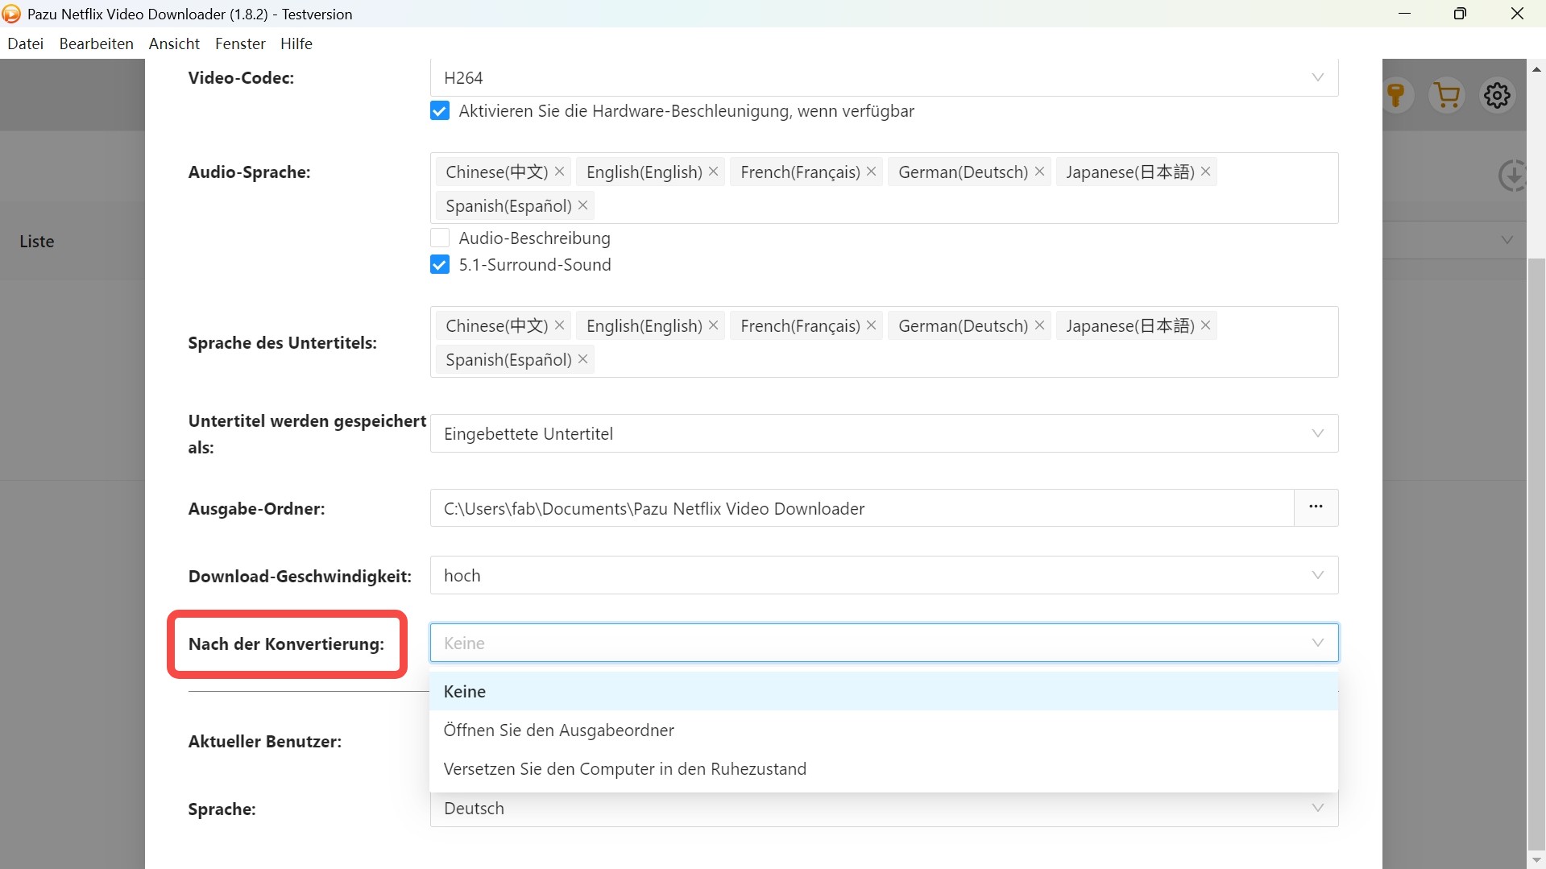
Task: Choose the Ruhezustand option in list
Action: click(624, 769)
